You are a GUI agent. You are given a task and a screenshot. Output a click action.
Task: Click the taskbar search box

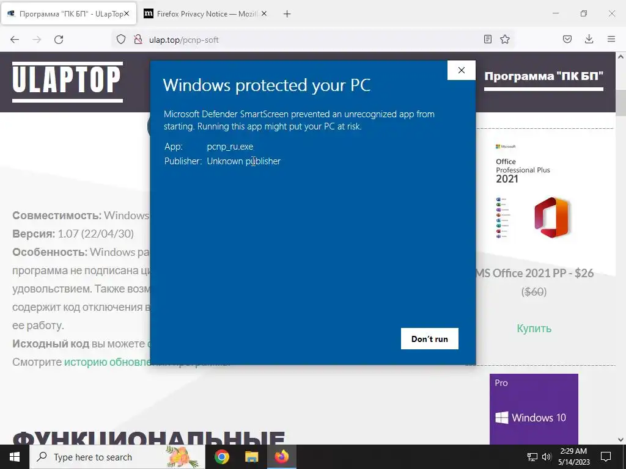pos(117,457)
